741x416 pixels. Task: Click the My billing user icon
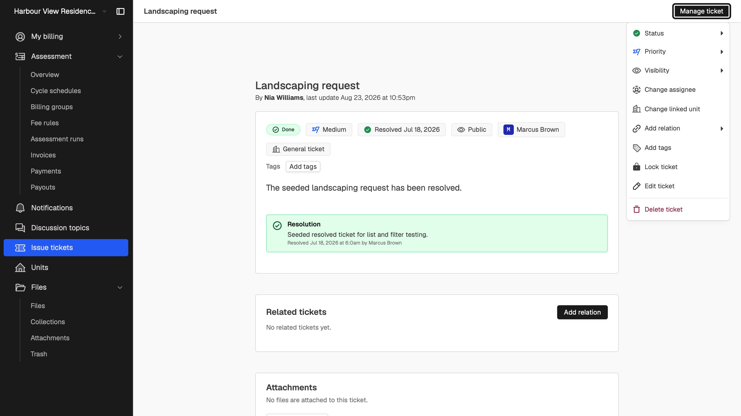tap(20, 37)
